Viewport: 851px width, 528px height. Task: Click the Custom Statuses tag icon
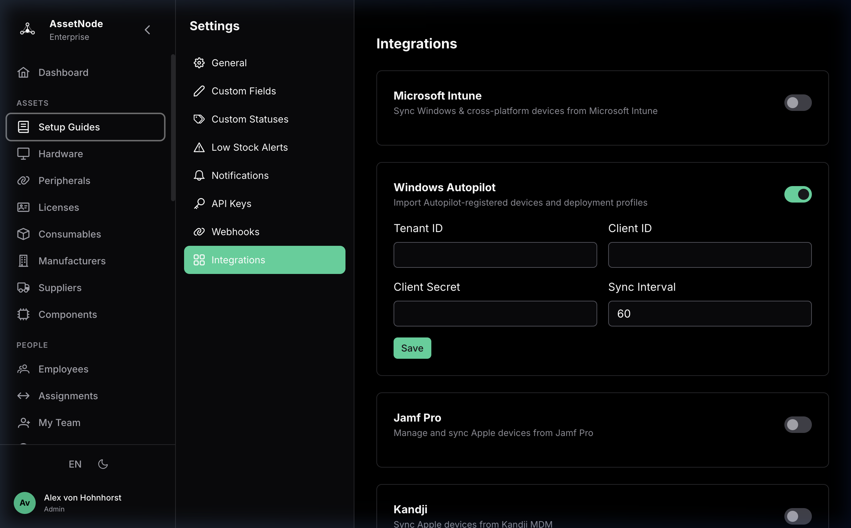199,119
